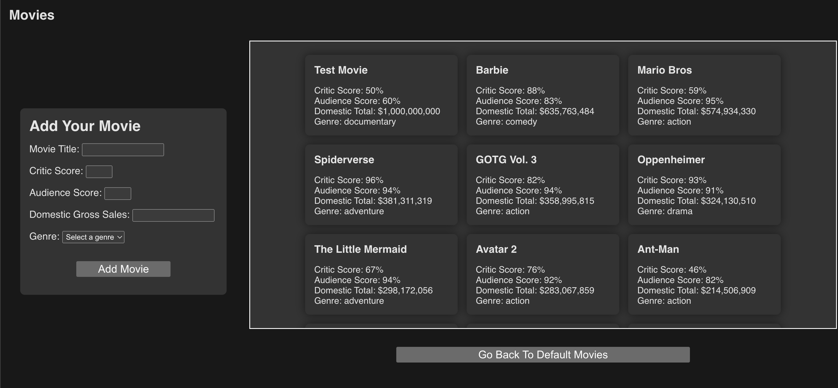Open the Select a genre dropdown
This screenshot has height=388, width=838.
click(93, 237)
